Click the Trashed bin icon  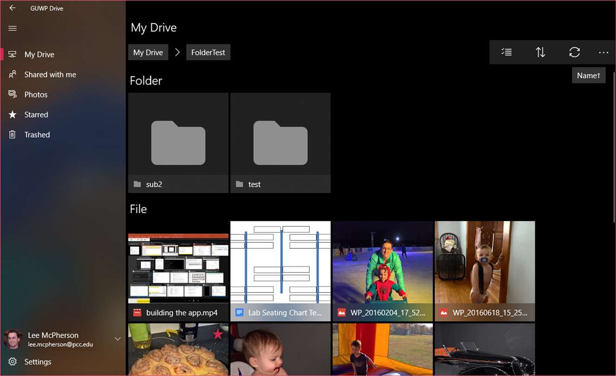point(13,135)
